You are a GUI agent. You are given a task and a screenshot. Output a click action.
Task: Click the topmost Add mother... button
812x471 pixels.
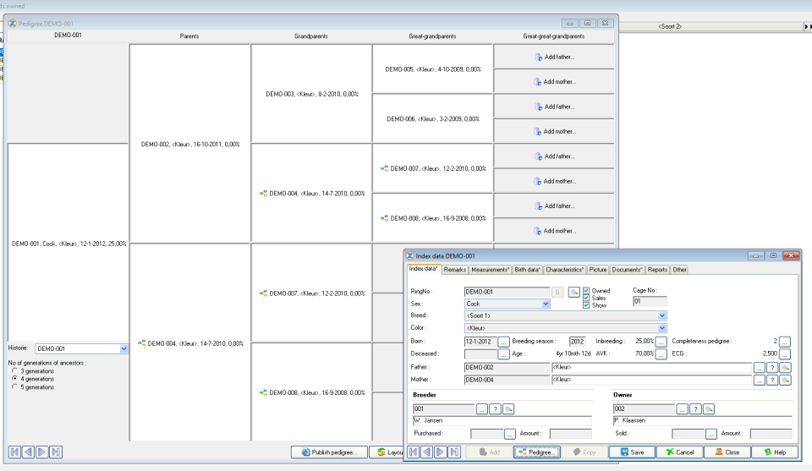tap(553, 82)
